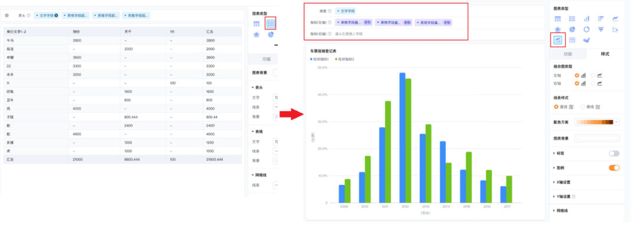Choose the line chart type icon
The width and height of the screenshot is (637, 235).
[x=615, y=19]
